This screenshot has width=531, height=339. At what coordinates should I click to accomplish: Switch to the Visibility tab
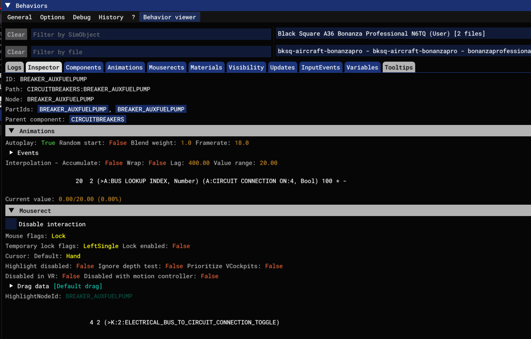pyautogui.click(x=246, y=67)
